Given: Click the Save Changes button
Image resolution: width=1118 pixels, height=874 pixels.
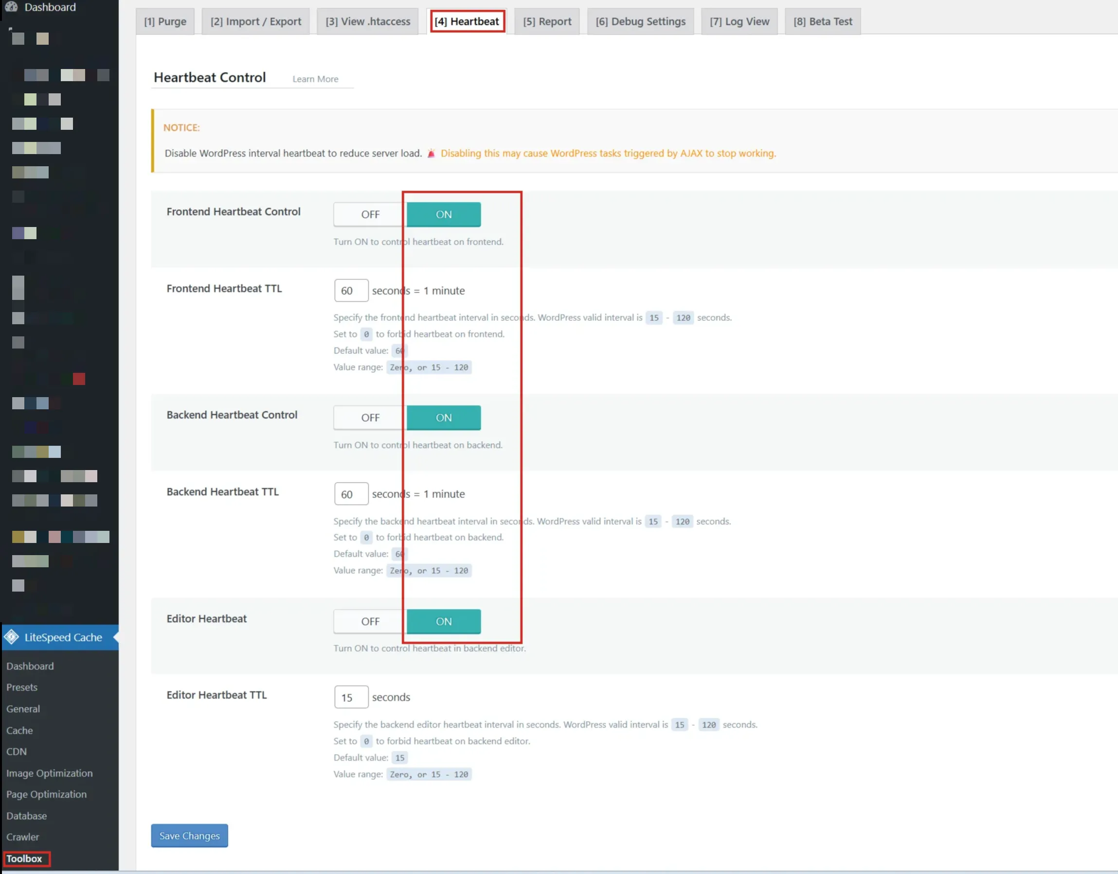Looking at the screenshot, I should [x=189, y=836].
